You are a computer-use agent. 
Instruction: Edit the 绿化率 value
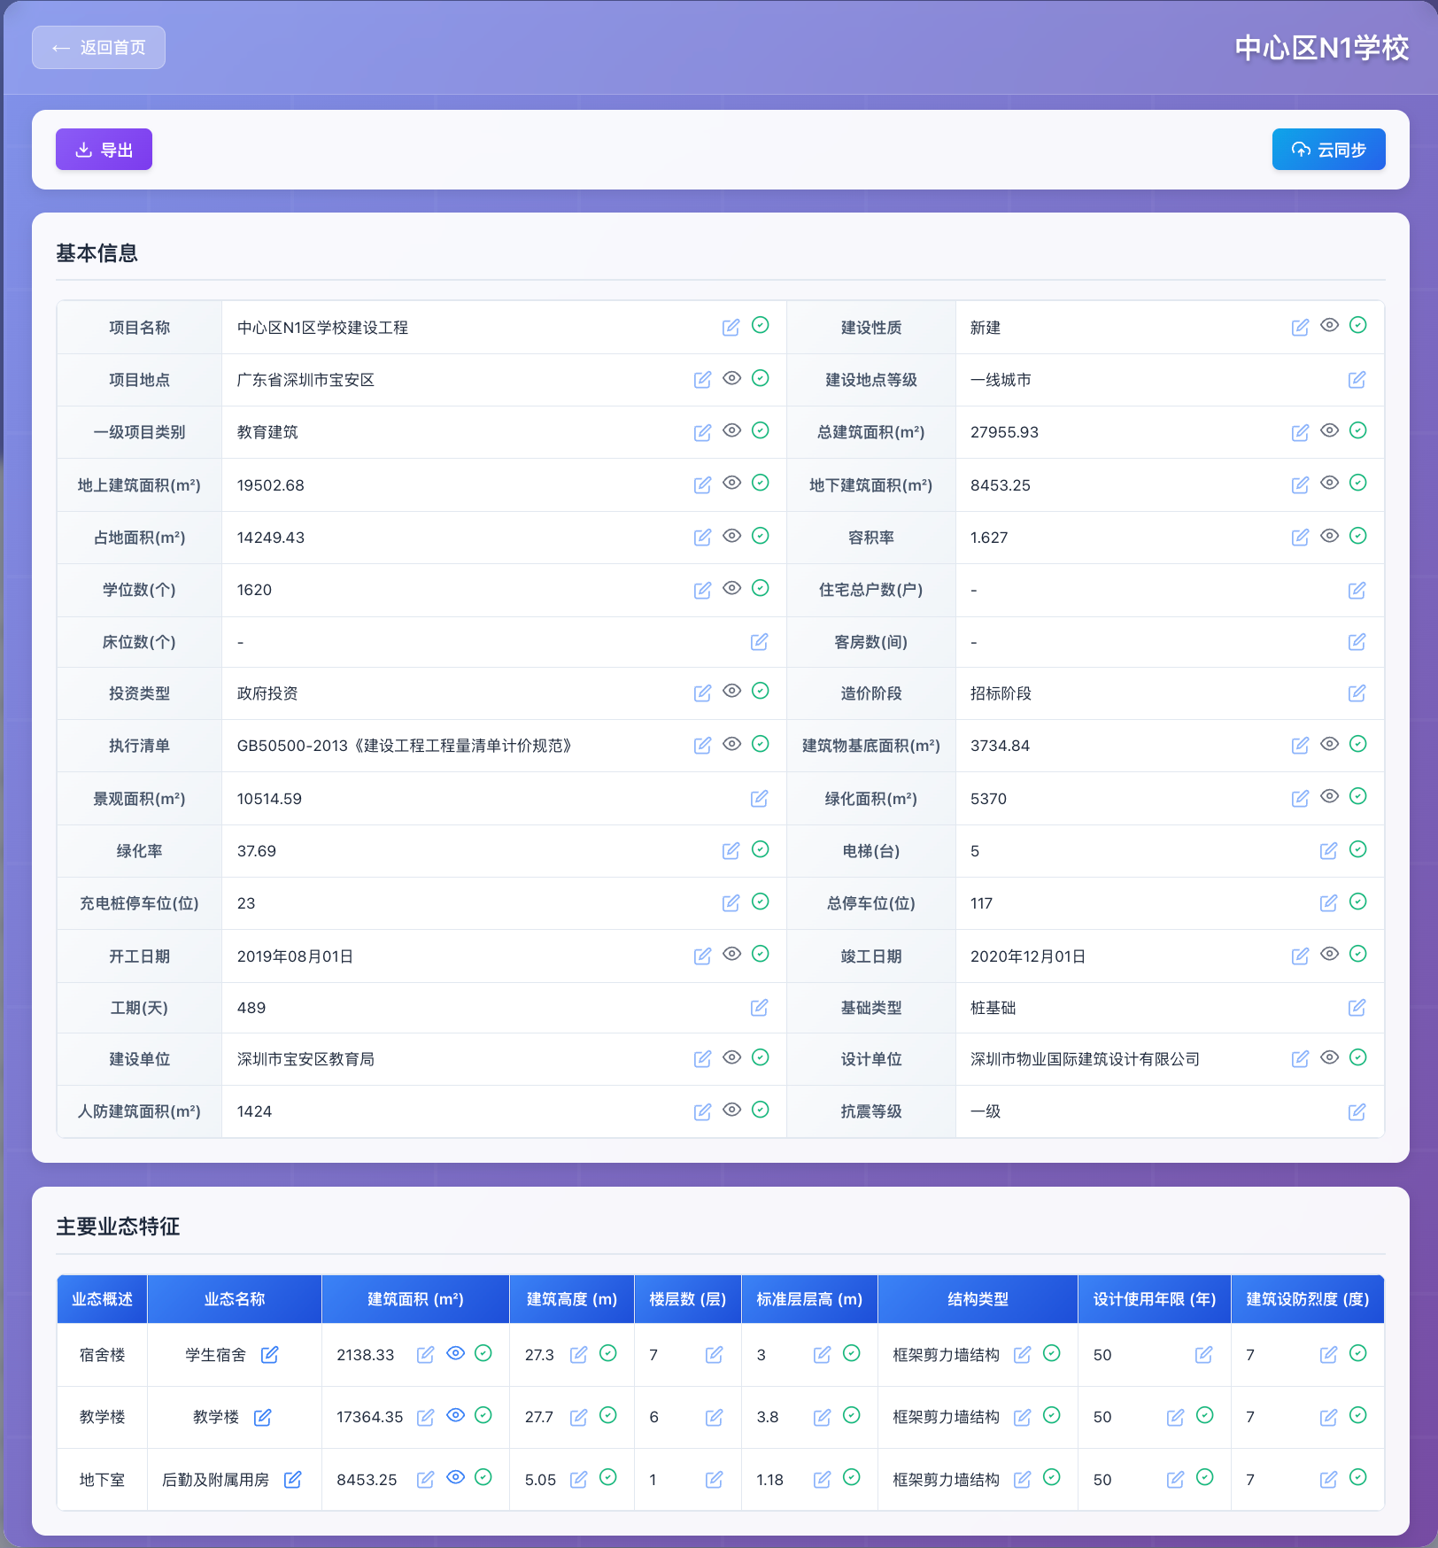click(731, 850)
